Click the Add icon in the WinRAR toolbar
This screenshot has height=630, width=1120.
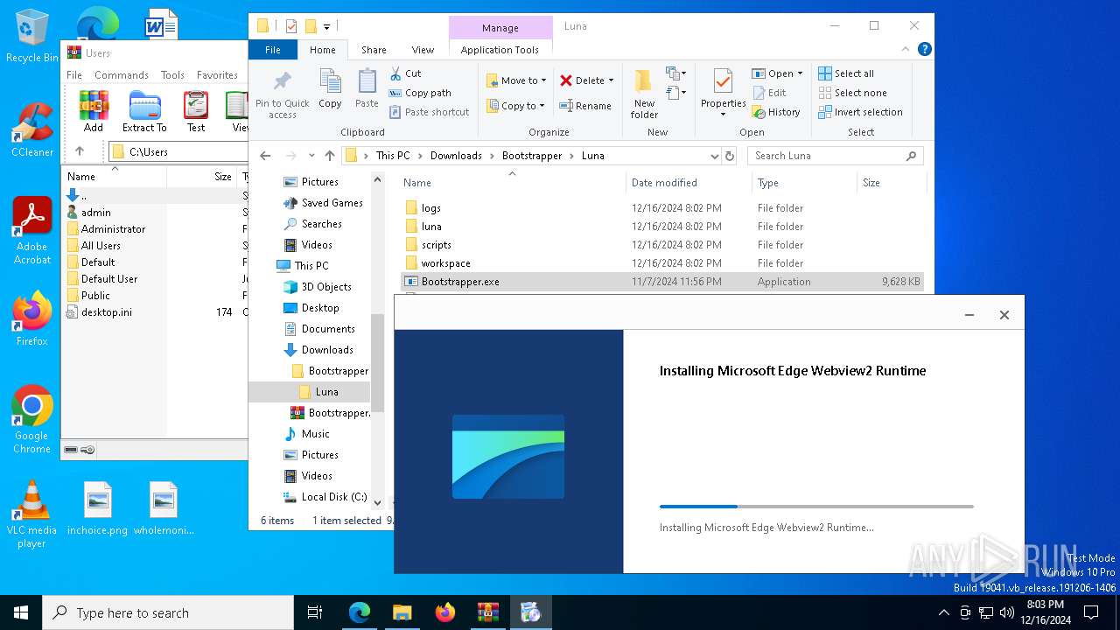pyautogui.click(x=94, y=105)
